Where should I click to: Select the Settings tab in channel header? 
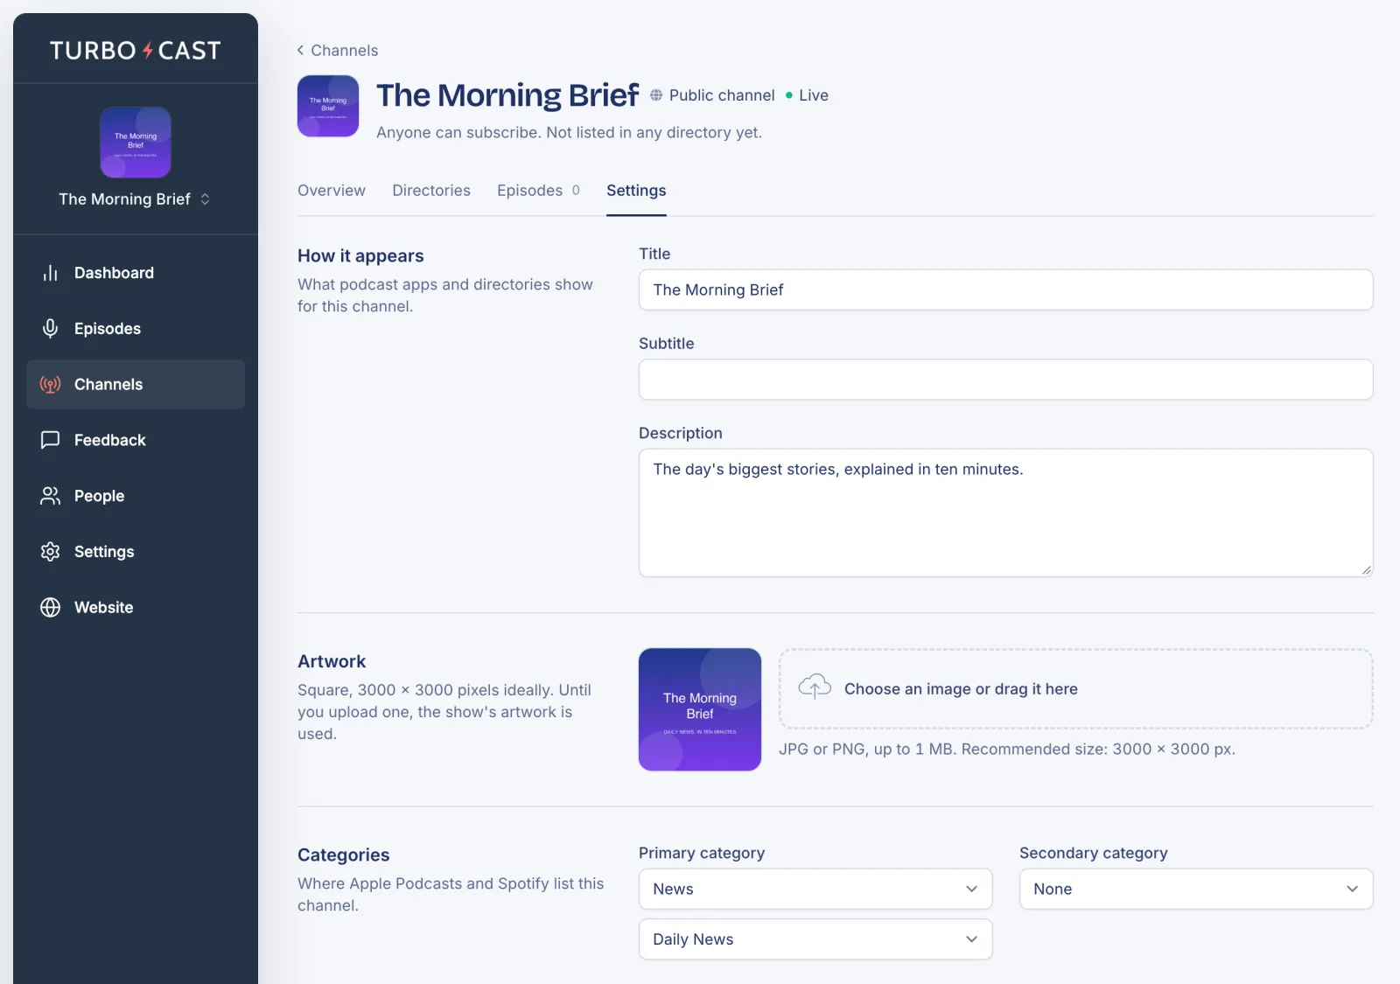[x=636, y=191]
